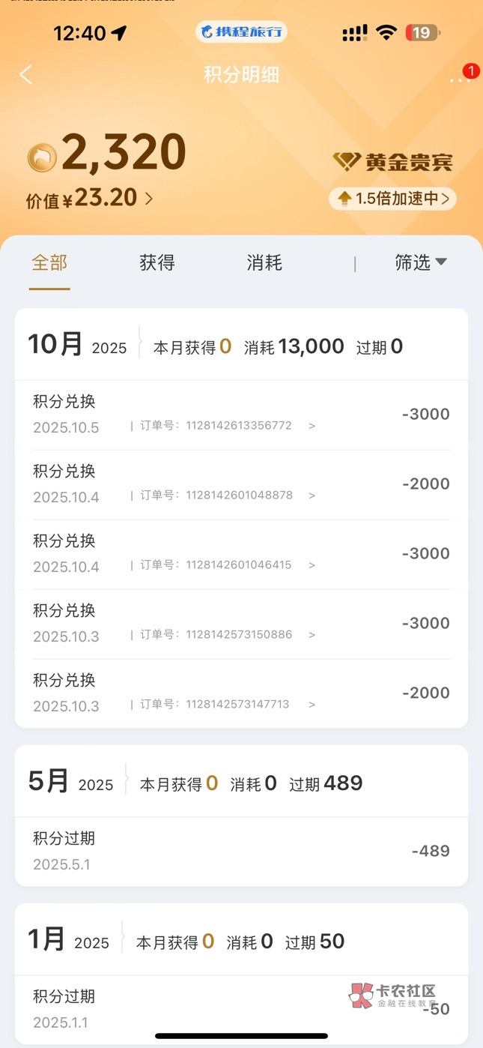The height and width of the screenshot is (1048, 483).
Task: Open the 2025.10.4 redemption of -3000 points
Action: [x=240, y=554]
